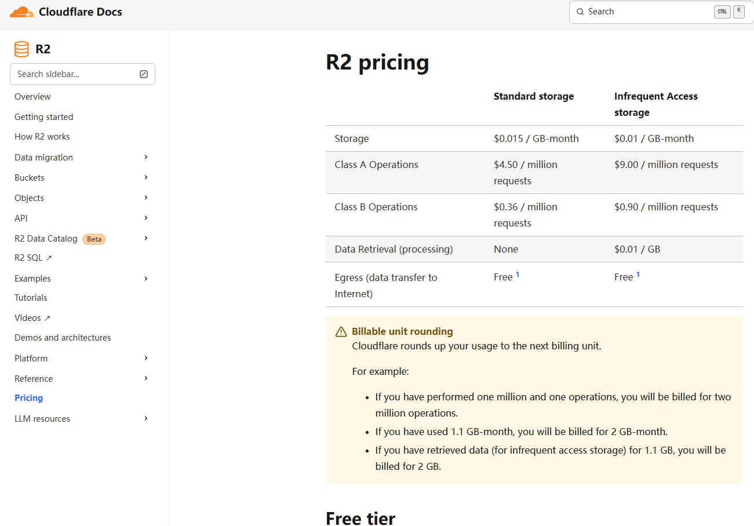Image resolution: width=754 pixels, height=526 pixels.
Task: Click the clear icon in the sidebar search box
Action: click(144, 74)
